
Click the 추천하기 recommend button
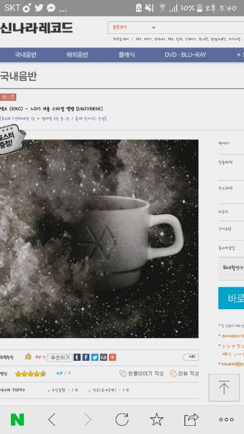60,358
